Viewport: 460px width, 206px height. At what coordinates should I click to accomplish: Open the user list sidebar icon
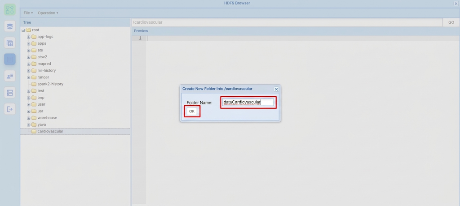point(10,76)
